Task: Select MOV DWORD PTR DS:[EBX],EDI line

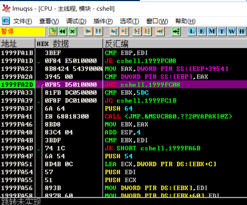Action: pos(156,188)
